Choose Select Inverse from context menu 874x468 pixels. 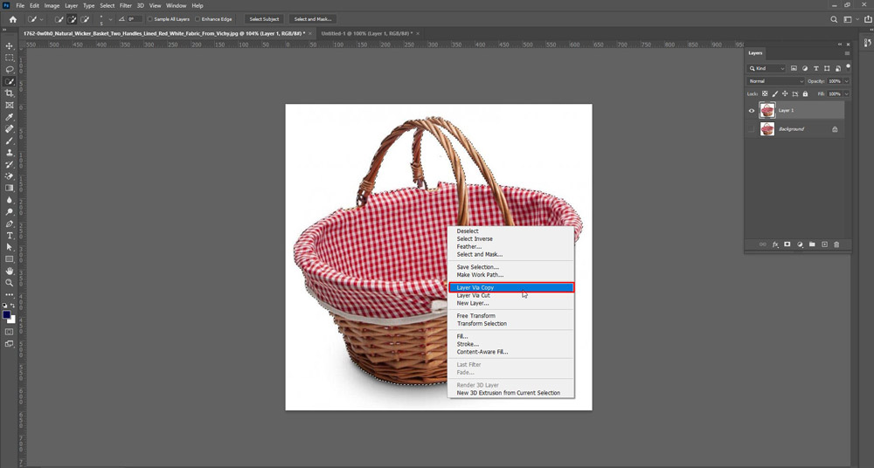click(x=511, y=238)
